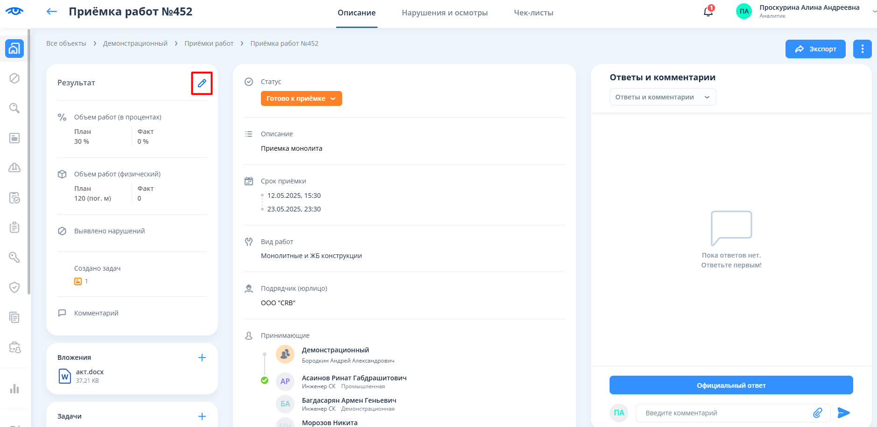Switch to the Чек-листы tab
The height and width of the screenshot is (427, 877).
pyautogui.click(x=533, y=13)
